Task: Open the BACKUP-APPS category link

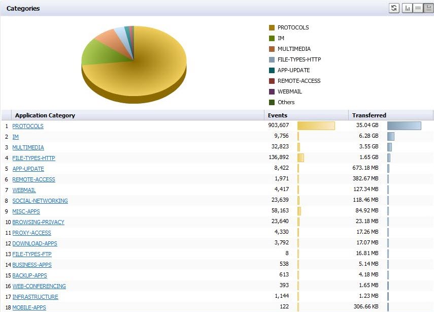Action: click(29, 275)
